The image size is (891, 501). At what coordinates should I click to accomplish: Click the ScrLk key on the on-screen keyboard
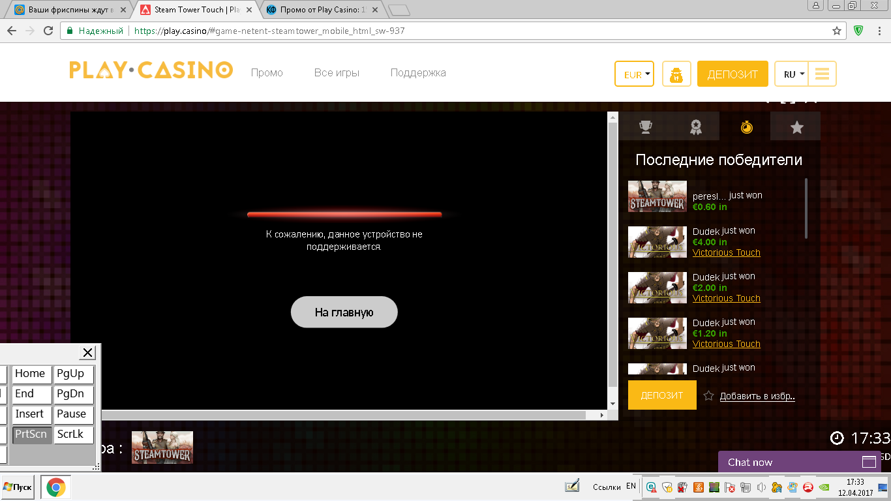tap(73, 434)
